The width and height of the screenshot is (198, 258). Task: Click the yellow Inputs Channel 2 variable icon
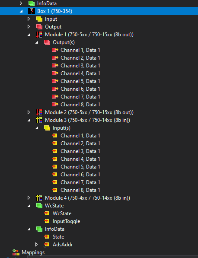click(x=54, y=143)
